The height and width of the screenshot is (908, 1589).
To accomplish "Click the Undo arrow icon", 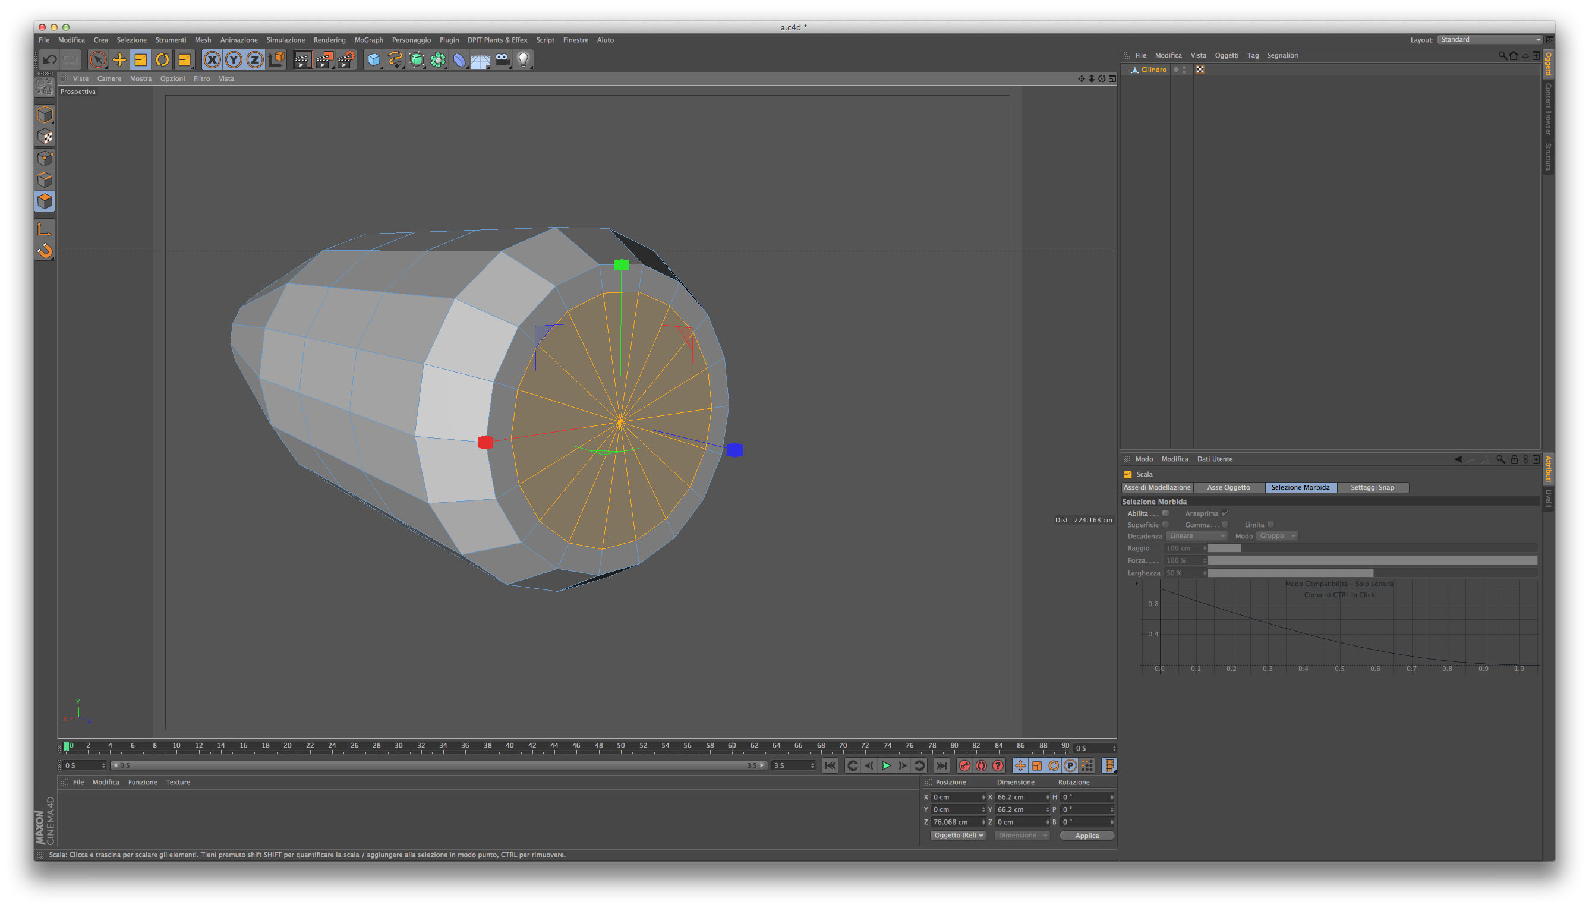I will [49, 60].
